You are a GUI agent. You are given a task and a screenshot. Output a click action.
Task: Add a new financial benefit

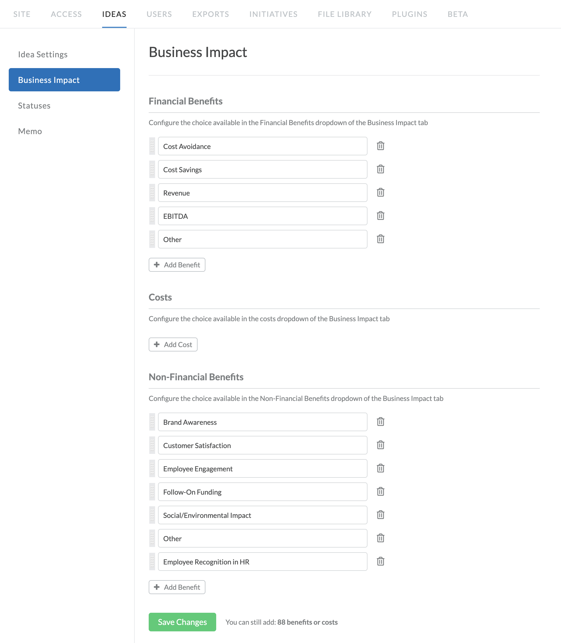[177, 265]
